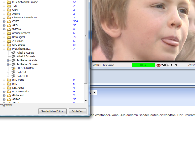Expand the MTV Networks Europe folder

tap(4, 2)
